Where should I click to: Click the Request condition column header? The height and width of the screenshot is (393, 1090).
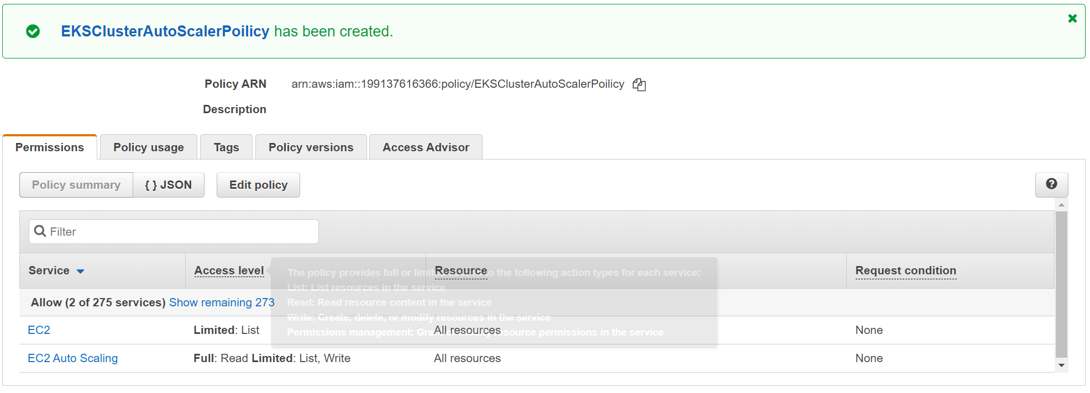click(906, 270)
